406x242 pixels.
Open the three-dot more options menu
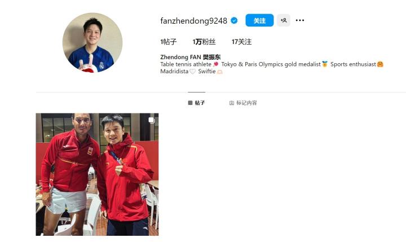(300, 20)
